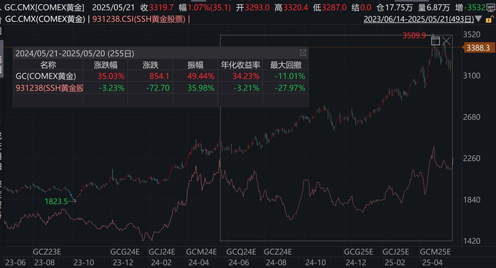This screenshot has width=496, height=268.
Task: Select the GC(COMEX黄金) table row name
Action: coord(46,77)
